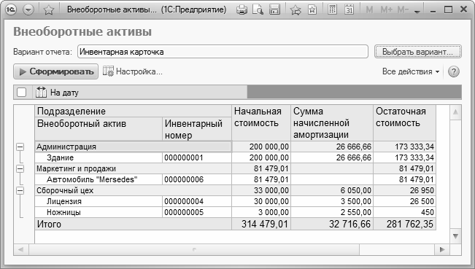The image size is (475, 269).
Task: Collapse the Администрация group
Action: click(x=20, y=147)
